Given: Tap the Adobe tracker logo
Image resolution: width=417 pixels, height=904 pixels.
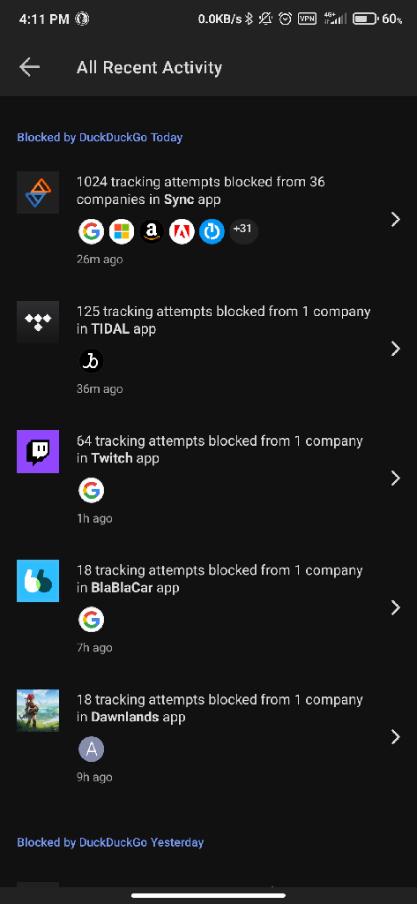Looking at the screenshot, I should [182, 232].
